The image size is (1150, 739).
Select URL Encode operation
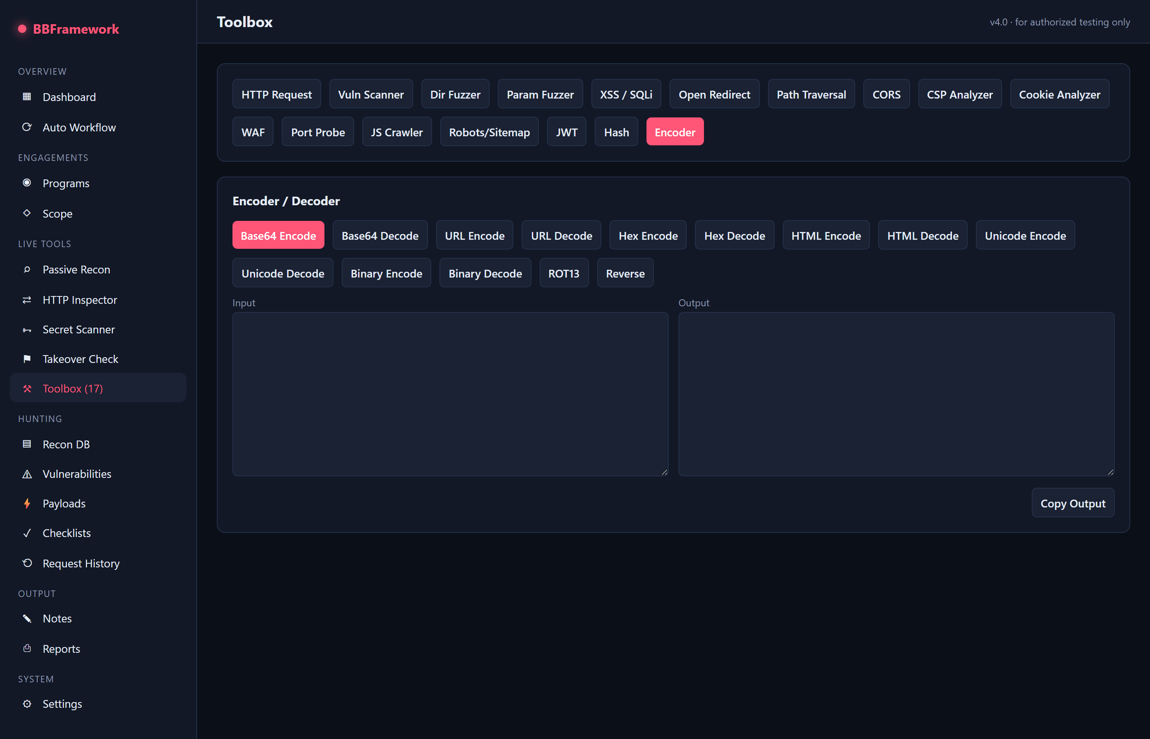pyautogui.click(x=474, y=235)
